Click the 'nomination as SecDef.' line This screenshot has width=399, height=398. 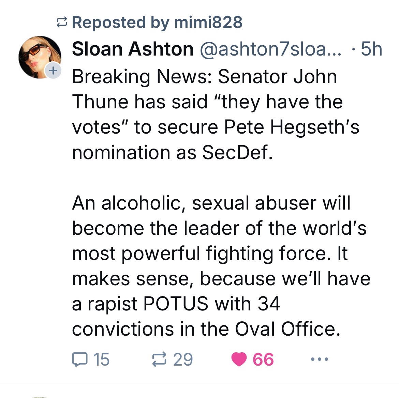pyautogui.click(x=172, y=152)
